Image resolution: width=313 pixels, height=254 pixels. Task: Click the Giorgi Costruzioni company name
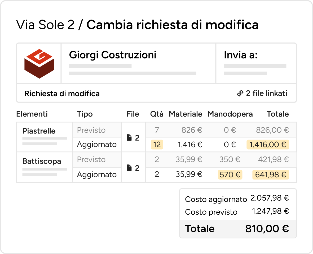tap(113, 55)
